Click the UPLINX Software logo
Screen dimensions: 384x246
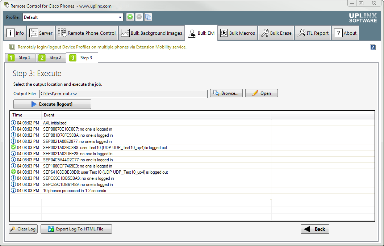363,18
